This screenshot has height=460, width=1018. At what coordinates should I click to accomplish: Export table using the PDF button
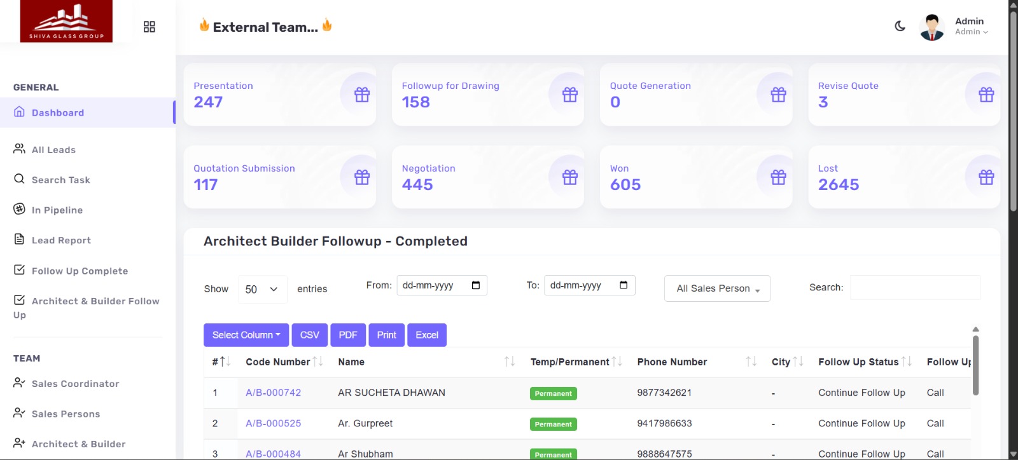pos(348,335)
